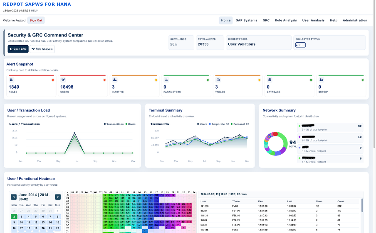Click TCode FS10N in activity table
The image size is (376, 233).
(236, 211)
